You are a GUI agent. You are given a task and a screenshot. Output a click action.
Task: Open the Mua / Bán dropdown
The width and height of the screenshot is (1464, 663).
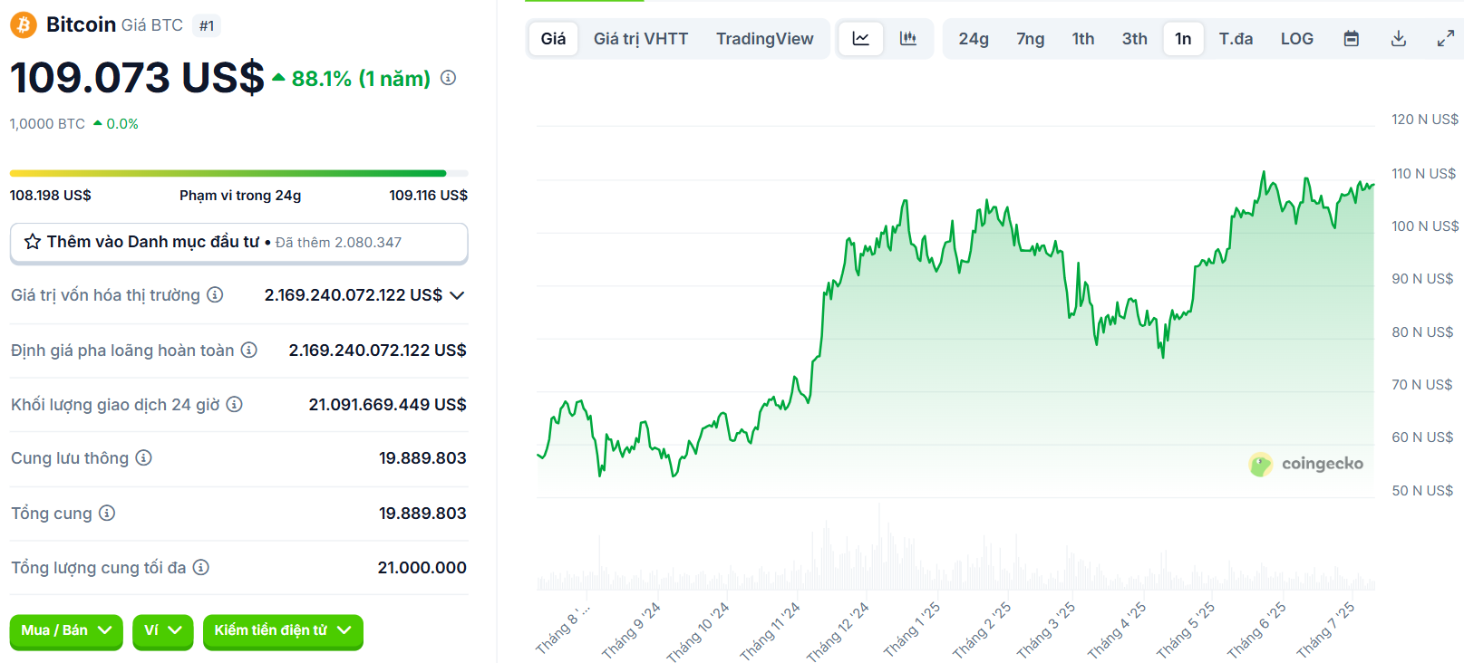(x=66, y=630)
